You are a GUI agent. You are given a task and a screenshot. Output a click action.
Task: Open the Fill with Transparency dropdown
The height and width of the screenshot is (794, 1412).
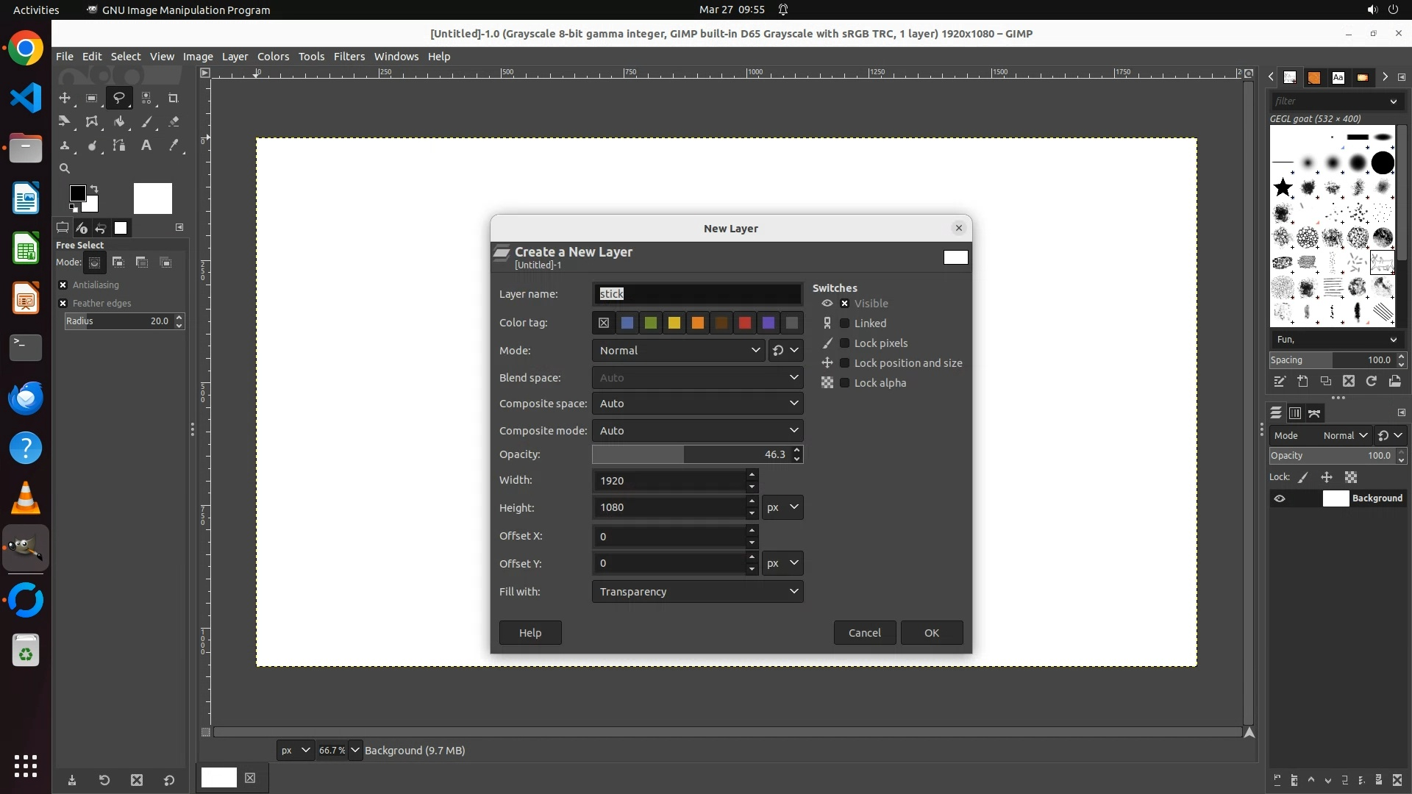696,592
